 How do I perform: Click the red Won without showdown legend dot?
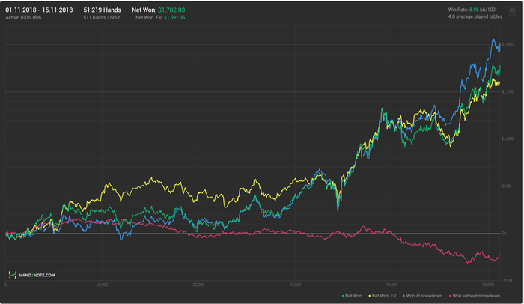[x=448, y=296]
